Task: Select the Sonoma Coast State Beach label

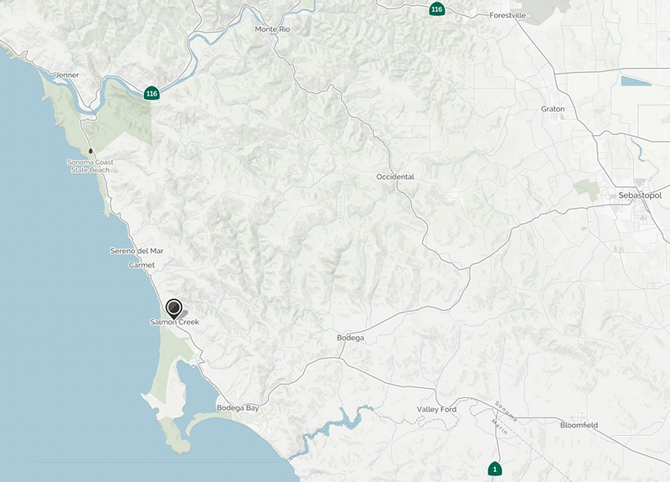Action: 90,166
